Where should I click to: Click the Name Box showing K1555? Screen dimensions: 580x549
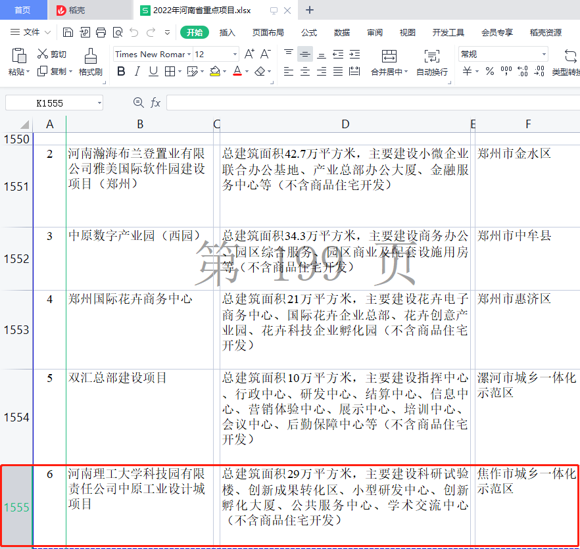click(49, 103)
